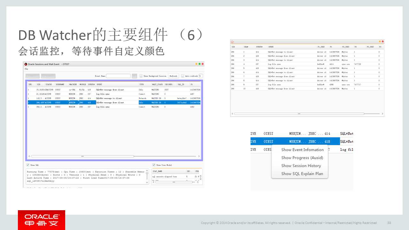Image resolution: width=409 pixels, height=230 pixels.
Task: Click the small button beside the Event Name field
Action: pyautogui.click(x=134, y=76)
